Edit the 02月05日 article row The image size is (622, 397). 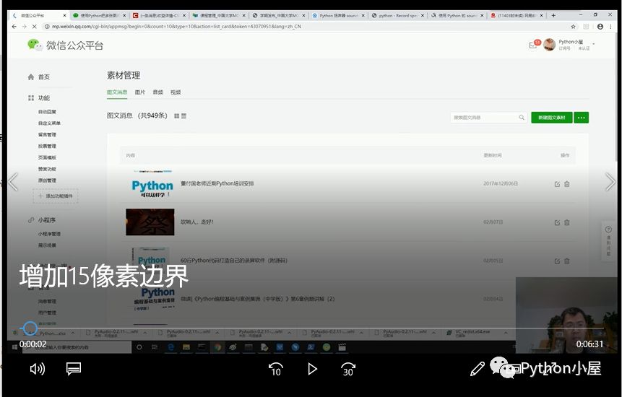click(x=557, y=261)
